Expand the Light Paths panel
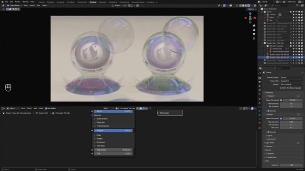This screenshot has width=305, height=171. (x=270, y=142)
